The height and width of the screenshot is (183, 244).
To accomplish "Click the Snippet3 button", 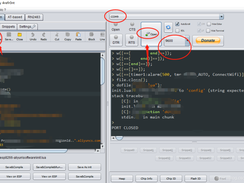I will [x=187, y=150].
